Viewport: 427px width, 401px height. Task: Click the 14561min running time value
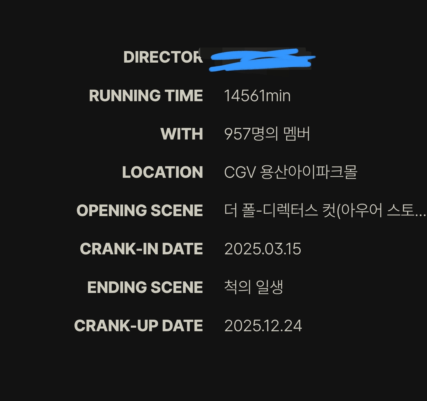click(x=257, y=96)
